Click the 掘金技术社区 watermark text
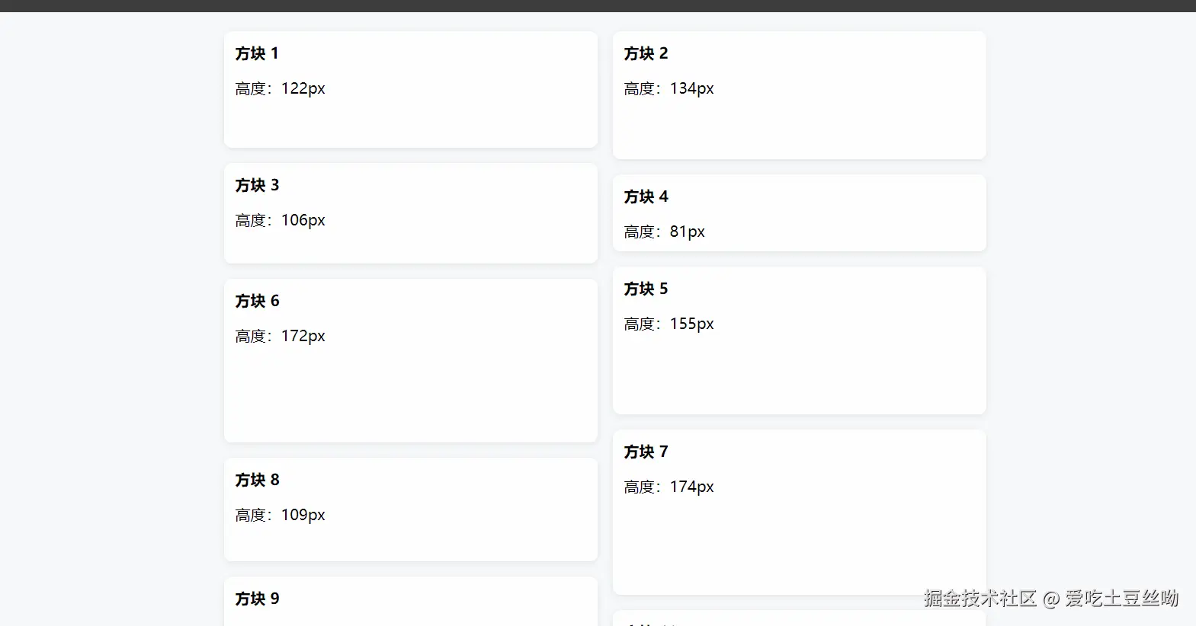Viewport: 1196px width, 626px height. click(980, 599)
